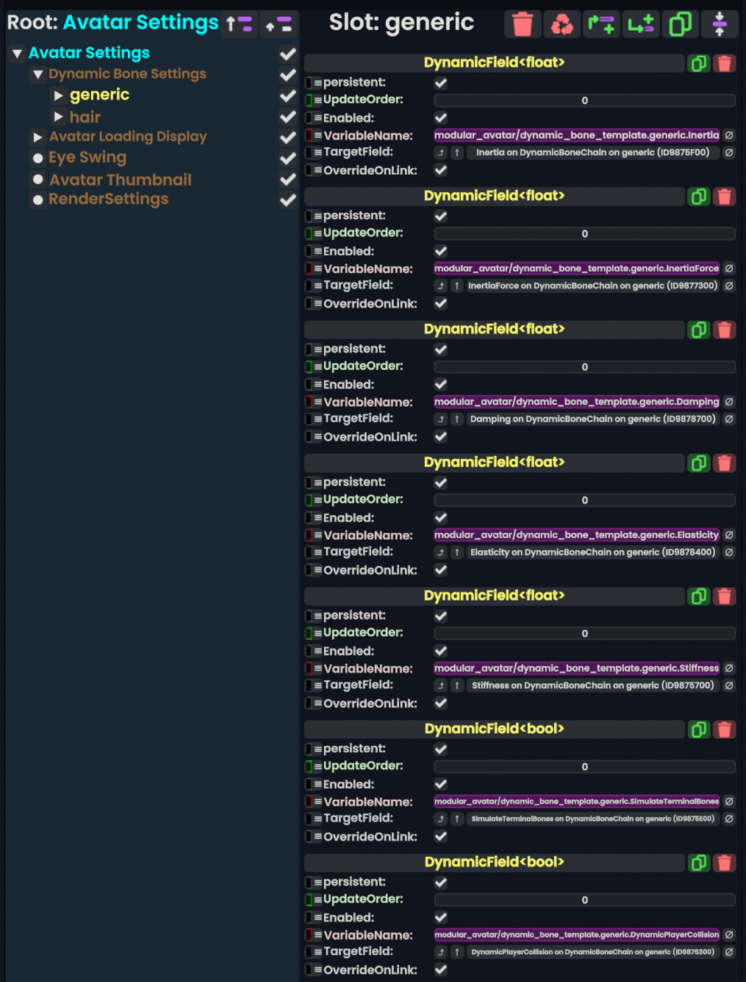Clear the Inertia VariableName with the null button
This screenshot has width=746, height=982.
pyautogui.click(x=728, y=135)
